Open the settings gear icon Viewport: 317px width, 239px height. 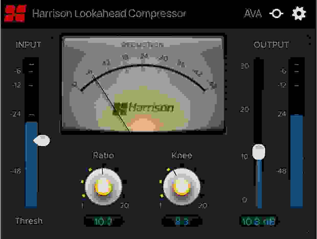(298, 13)
